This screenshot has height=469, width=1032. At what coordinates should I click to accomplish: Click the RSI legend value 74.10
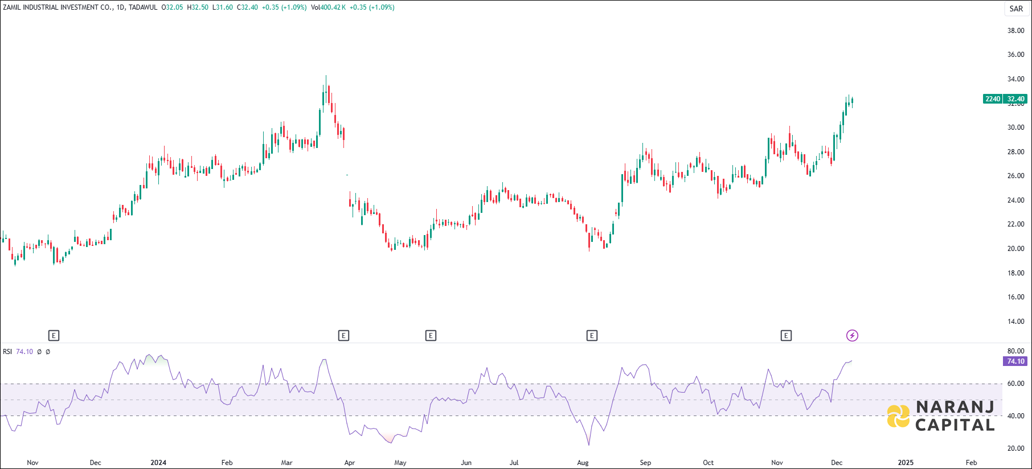[24, 352]
